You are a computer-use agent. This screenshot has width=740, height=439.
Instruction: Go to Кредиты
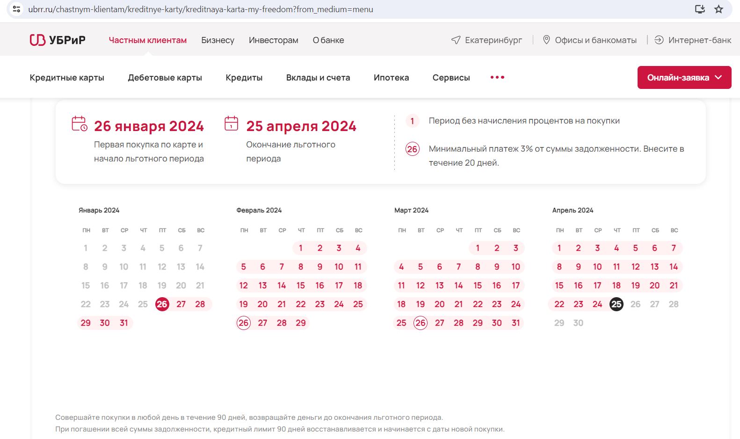pyautogui.click(x=244, y=78)
